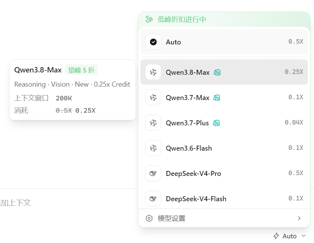Click the 低峰折扣进行中 banner text
The image size is (314, 243).
tap(182, 20)
